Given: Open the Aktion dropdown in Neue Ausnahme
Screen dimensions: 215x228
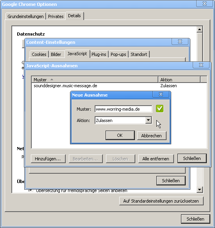Looking at the screenshot, I should pyautogui.click(x=148, y=120).
